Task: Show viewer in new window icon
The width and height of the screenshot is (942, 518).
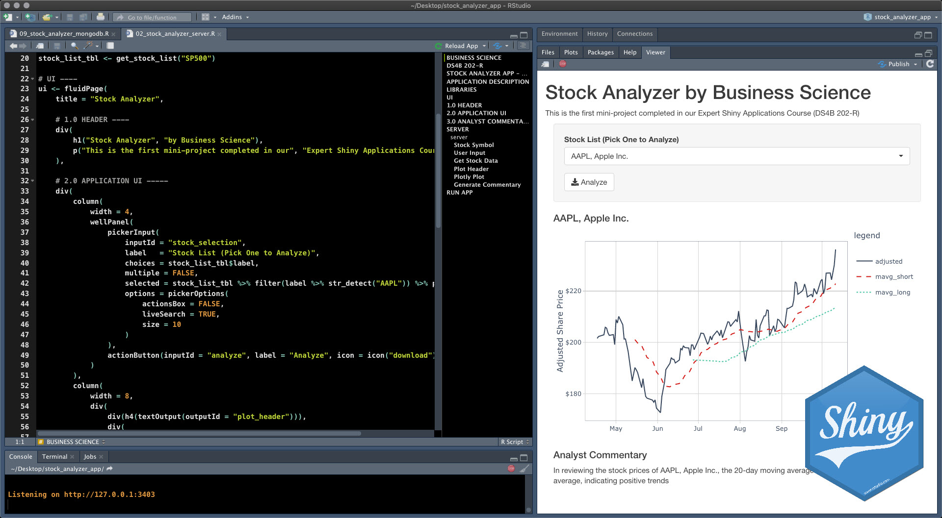Action: pyautogui.click(x=546, y=64)
